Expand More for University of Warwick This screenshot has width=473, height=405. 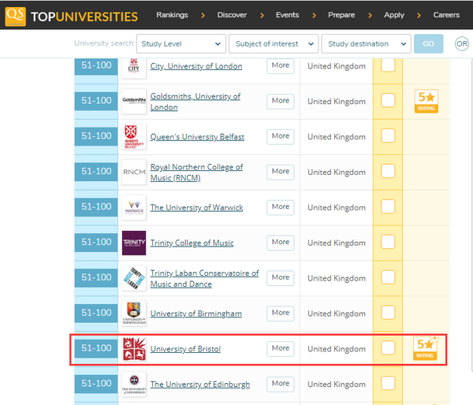coord(281,207)
